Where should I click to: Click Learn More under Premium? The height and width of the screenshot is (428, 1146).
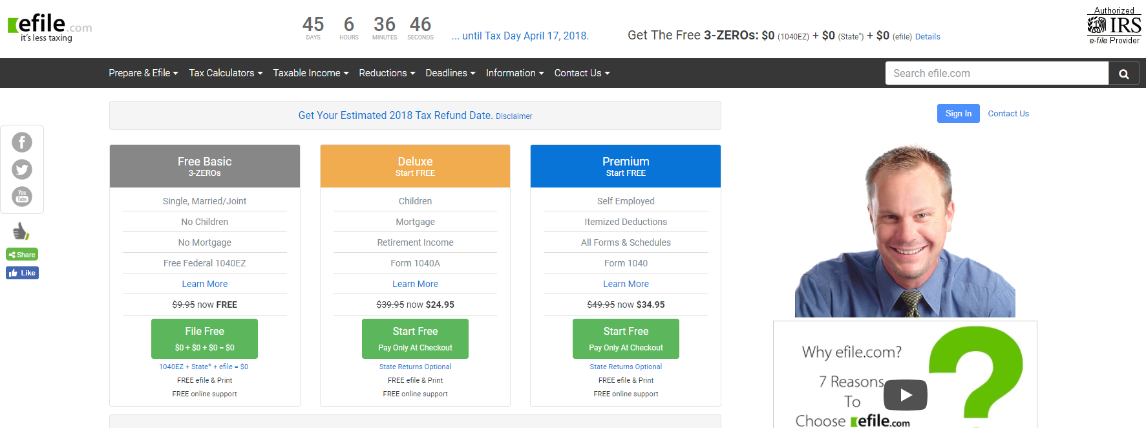[626, 284]
